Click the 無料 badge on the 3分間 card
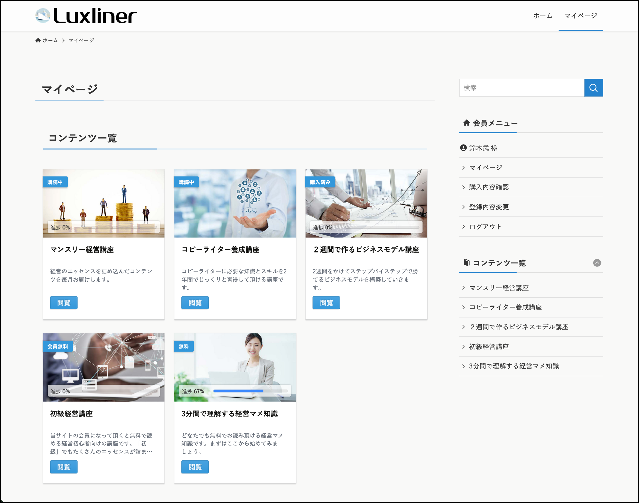This screenshot has width=639, height=503. click(x=184, y=346)
